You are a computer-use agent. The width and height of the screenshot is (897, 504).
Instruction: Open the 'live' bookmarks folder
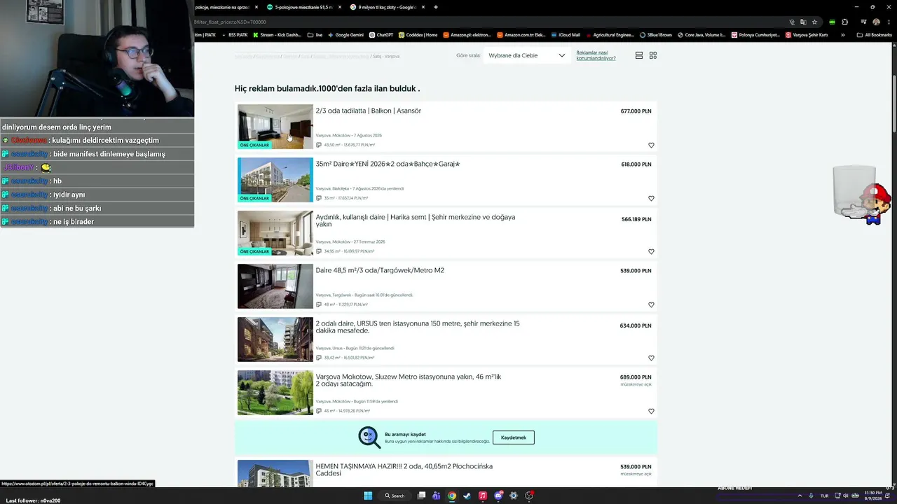pyautogui.click(x=315, y=35)
